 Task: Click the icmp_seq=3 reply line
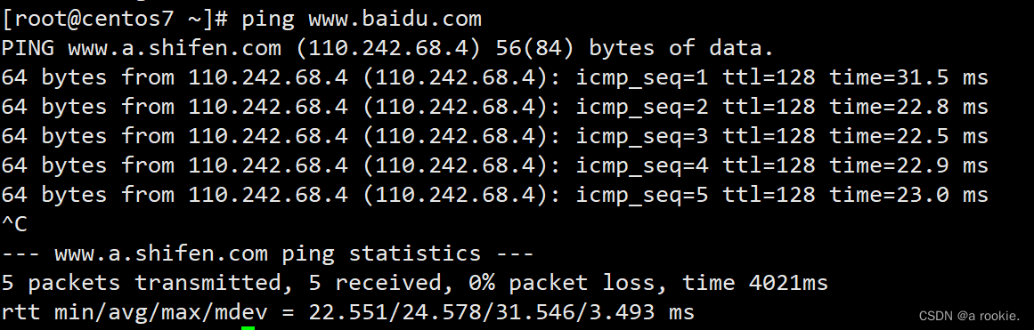494,136
